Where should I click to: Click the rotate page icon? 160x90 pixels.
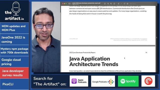tap(124, 3)
